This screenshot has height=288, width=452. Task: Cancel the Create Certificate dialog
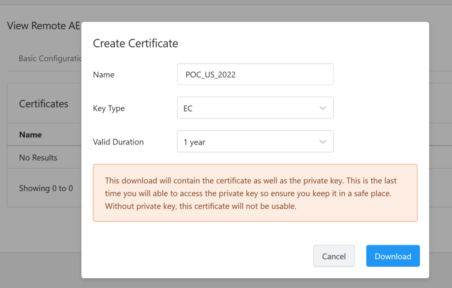334,256
